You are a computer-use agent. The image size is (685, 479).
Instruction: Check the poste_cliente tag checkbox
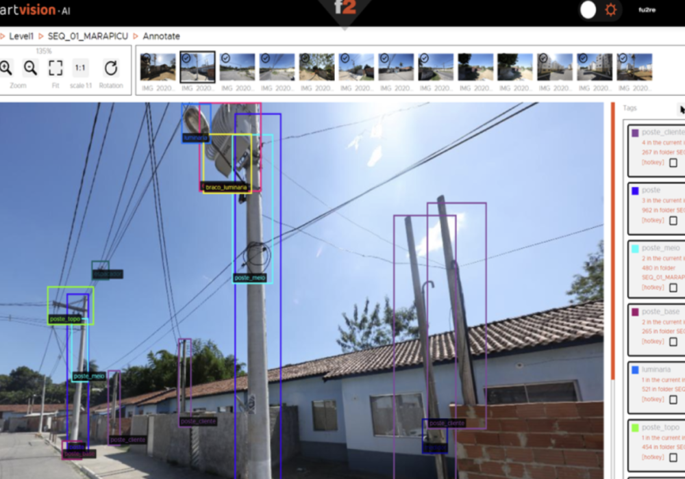(673, 163)
